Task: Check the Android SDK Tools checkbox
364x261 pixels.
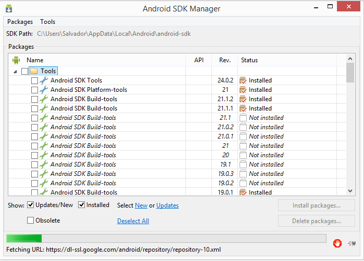Action: click(34, 80)
